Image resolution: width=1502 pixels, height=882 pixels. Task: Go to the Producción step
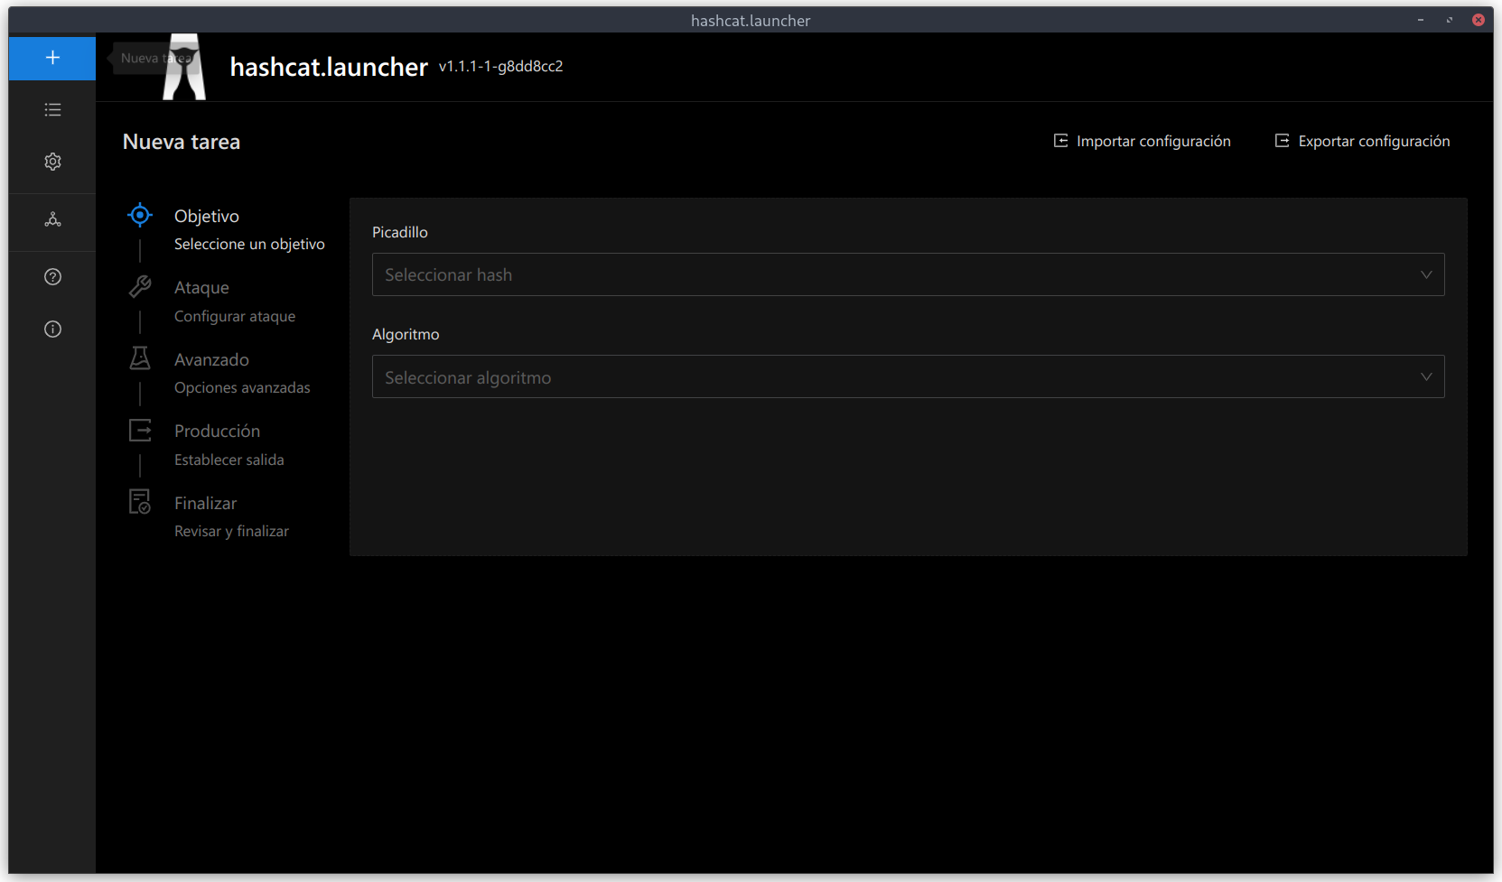point(217,431)
